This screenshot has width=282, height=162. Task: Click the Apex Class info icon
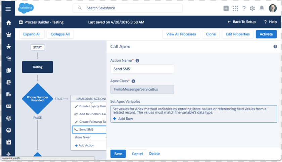pos(133,81)
